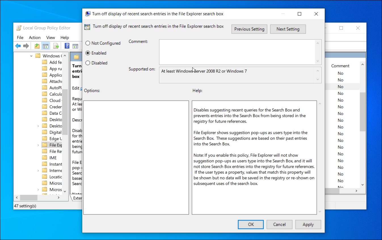382x240 pixels.
Task: Select the Calcula folder in the tree
Action: (x=52, y=94)
